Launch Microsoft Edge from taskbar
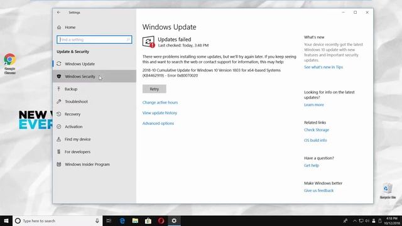The height and width of the screenshot is (226, 402). click(122, 220)
